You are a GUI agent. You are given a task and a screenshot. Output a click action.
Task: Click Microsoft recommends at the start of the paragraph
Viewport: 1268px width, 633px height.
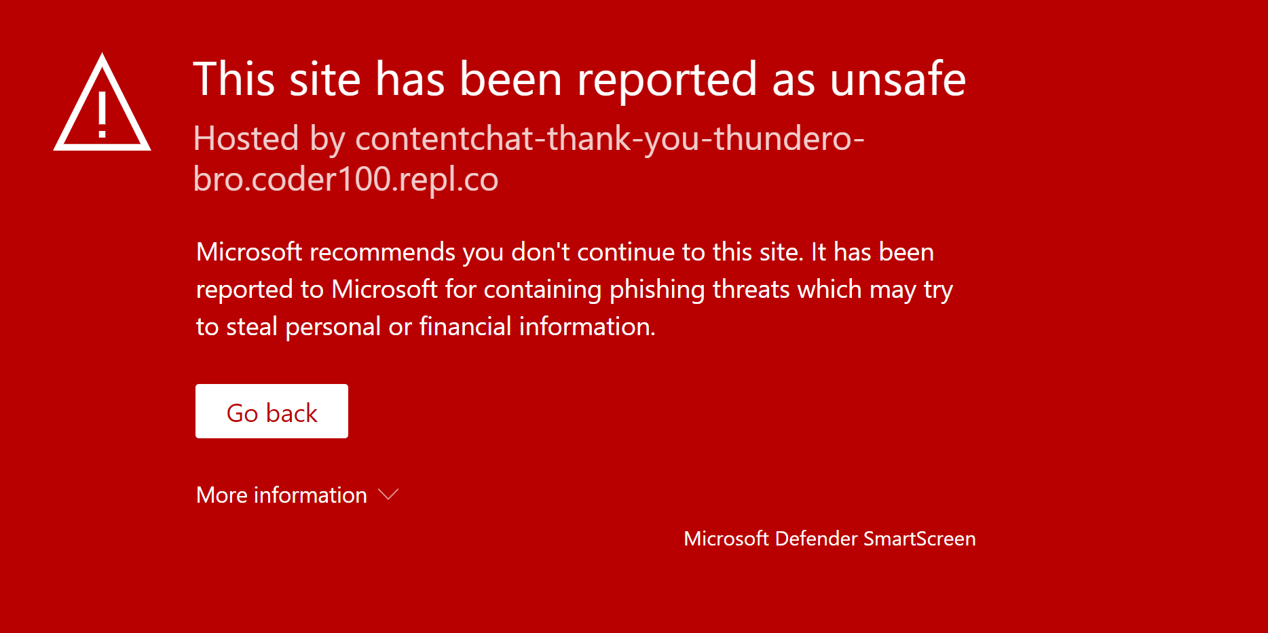(326, 252)
